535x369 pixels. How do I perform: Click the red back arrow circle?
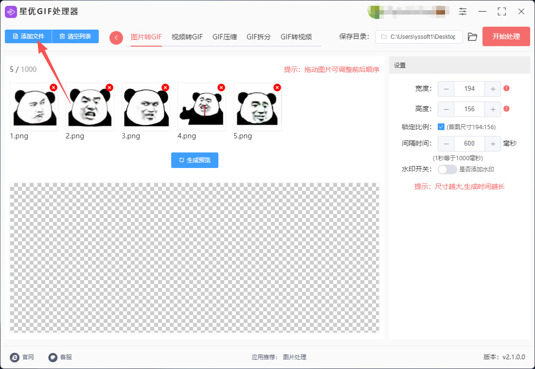coord(116,37)
